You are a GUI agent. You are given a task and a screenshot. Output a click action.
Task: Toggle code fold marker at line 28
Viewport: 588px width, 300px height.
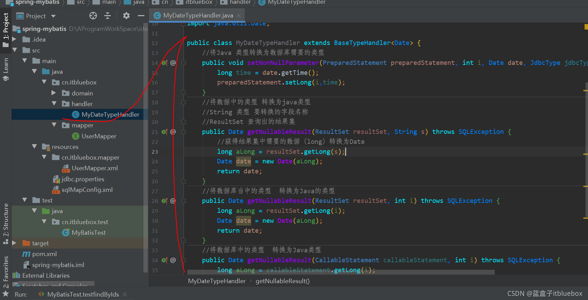point(184,201)
